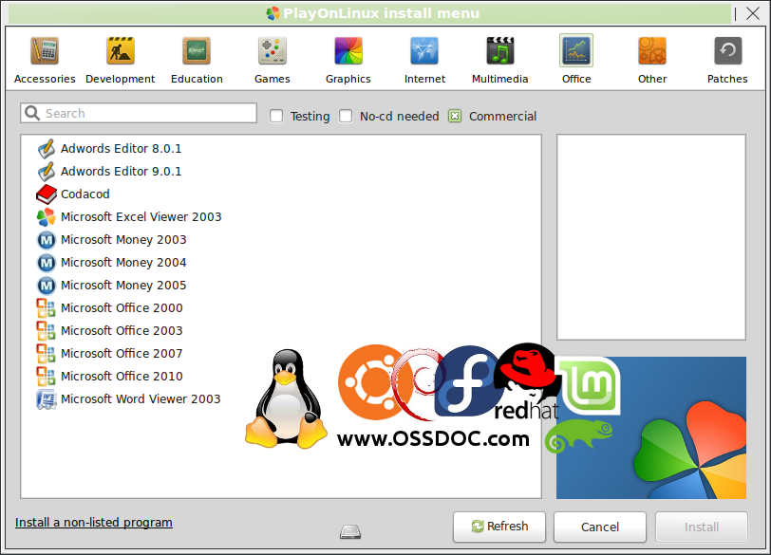Click the Microsoft Office 2007 icon
Image resolution: width=771 pixels, height=555 pixels.
click(x=46, y=353)
